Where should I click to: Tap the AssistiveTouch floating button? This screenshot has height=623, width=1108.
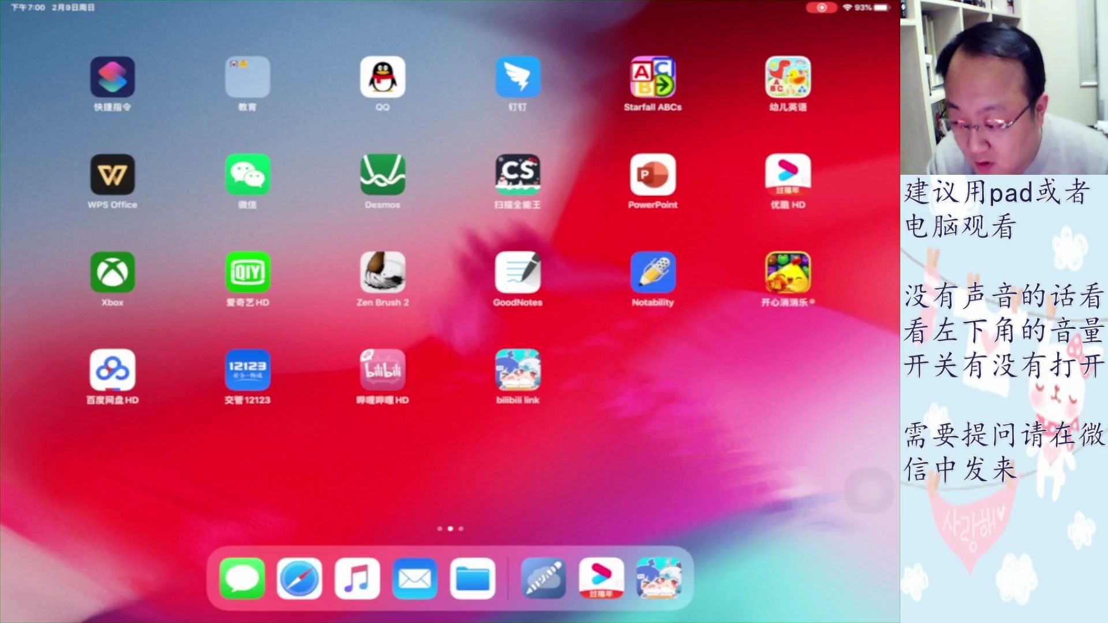pos(870,490)
